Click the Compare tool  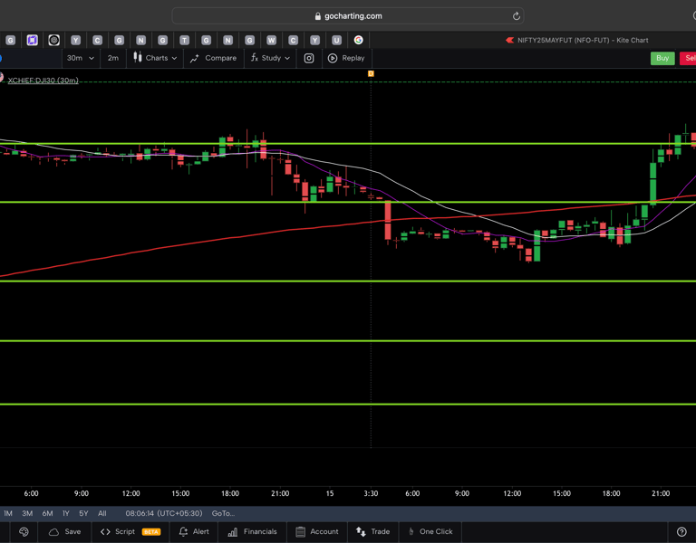click(214, 58)
